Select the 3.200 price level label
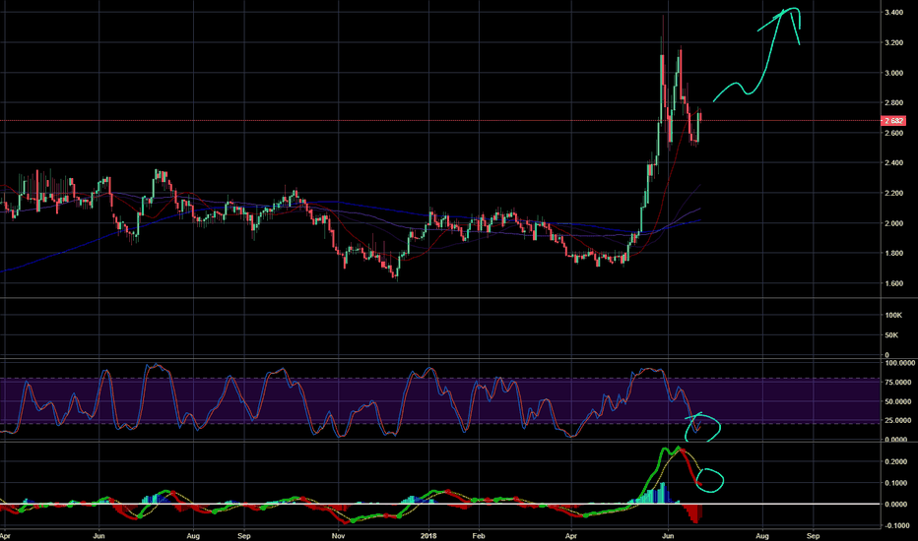Image resolution: width=918 pixels, height=541 pixels. pyautogui.click(x=893, y=42)
